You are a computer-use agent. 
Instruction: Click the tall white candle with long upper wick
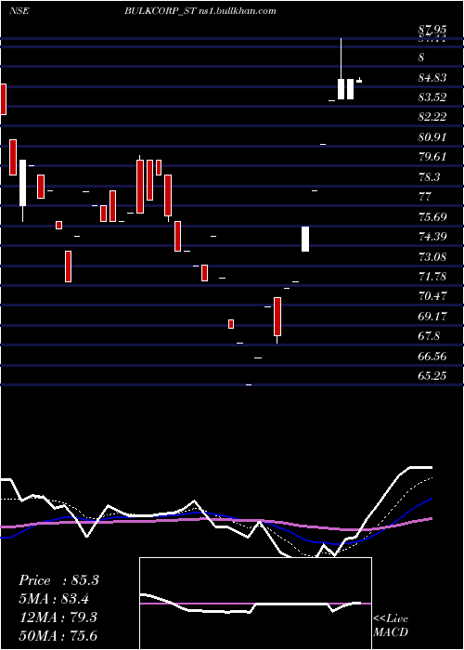(x=341, y=69)
